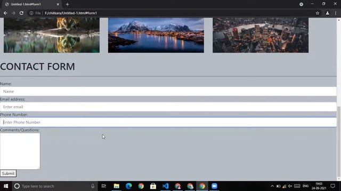Image resolution: width=341 pixels, height=191 pixels.
Task: Click the tiger reflection image
Action: click(52, 35)
